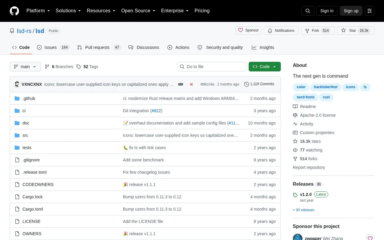Expand the Resources menu
The width and height of the screenshot is (384, 240).
coord(101,11)
